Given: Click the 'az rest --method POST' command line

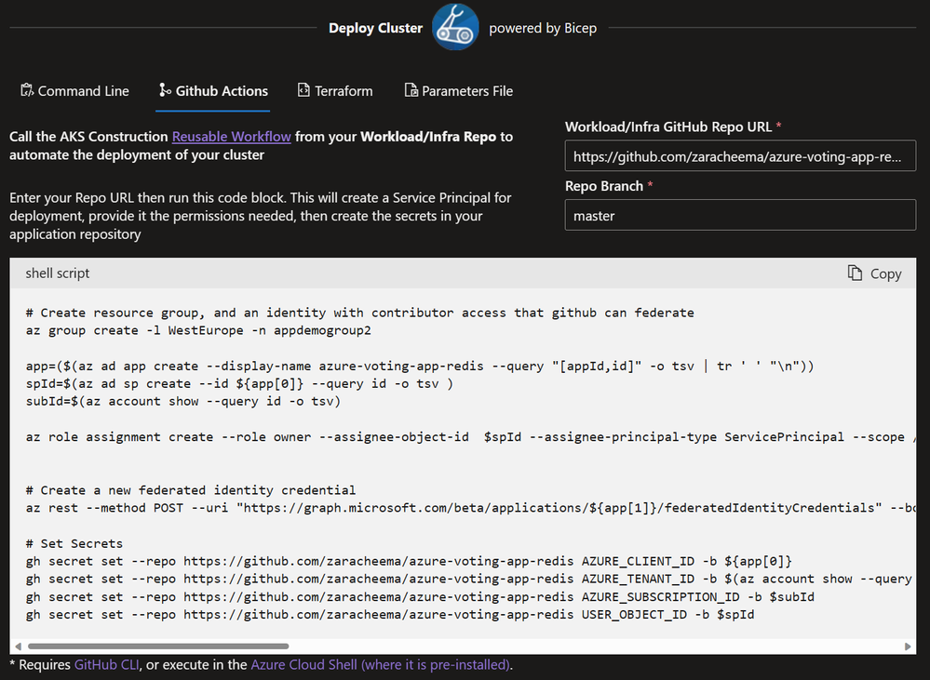Looking at the screenshot, I should [x=471, y=508].
